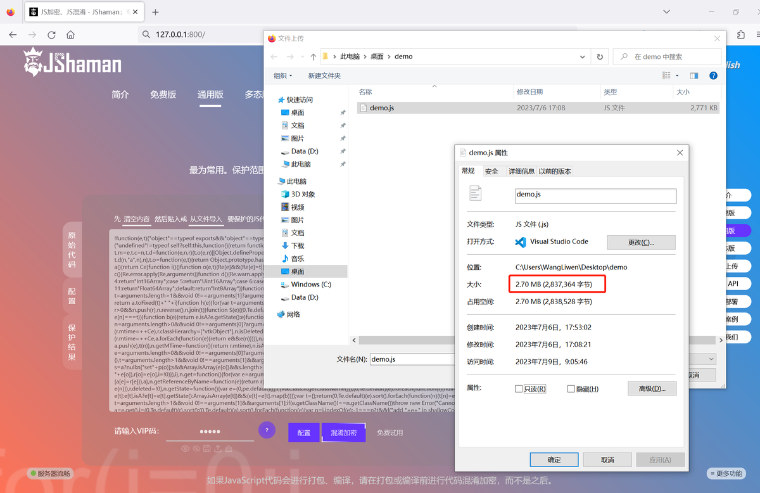This screenshot has height=493, width=760.
Task: Open a new Firefox tab
Action: (156, 12)
